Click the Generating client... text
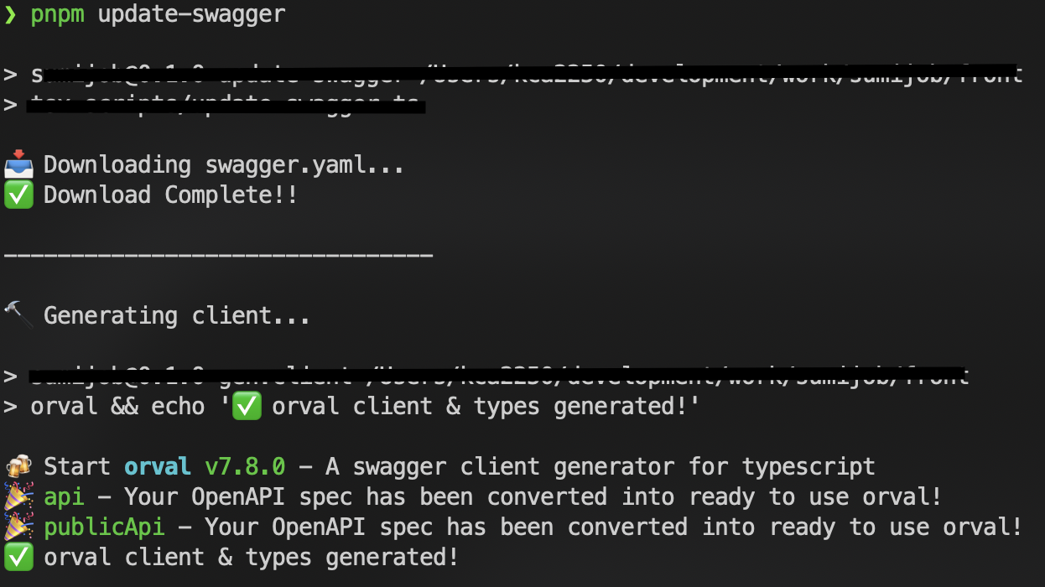Viewport: 1045px width, 587px height. 176,315
